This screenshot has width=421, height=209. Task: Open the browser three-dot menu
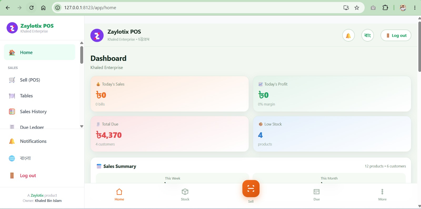click(x=415, y=8)
